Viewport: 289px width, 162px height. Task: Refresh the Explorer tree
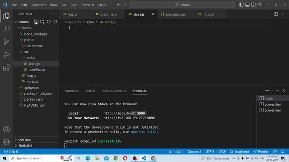click(x=49, y=22)
